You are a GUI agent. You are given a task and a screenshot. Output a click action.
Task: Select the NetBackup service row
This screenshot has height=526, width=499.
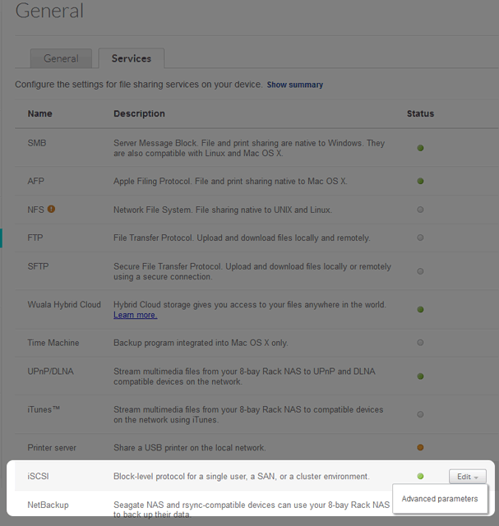pos(49,504)
